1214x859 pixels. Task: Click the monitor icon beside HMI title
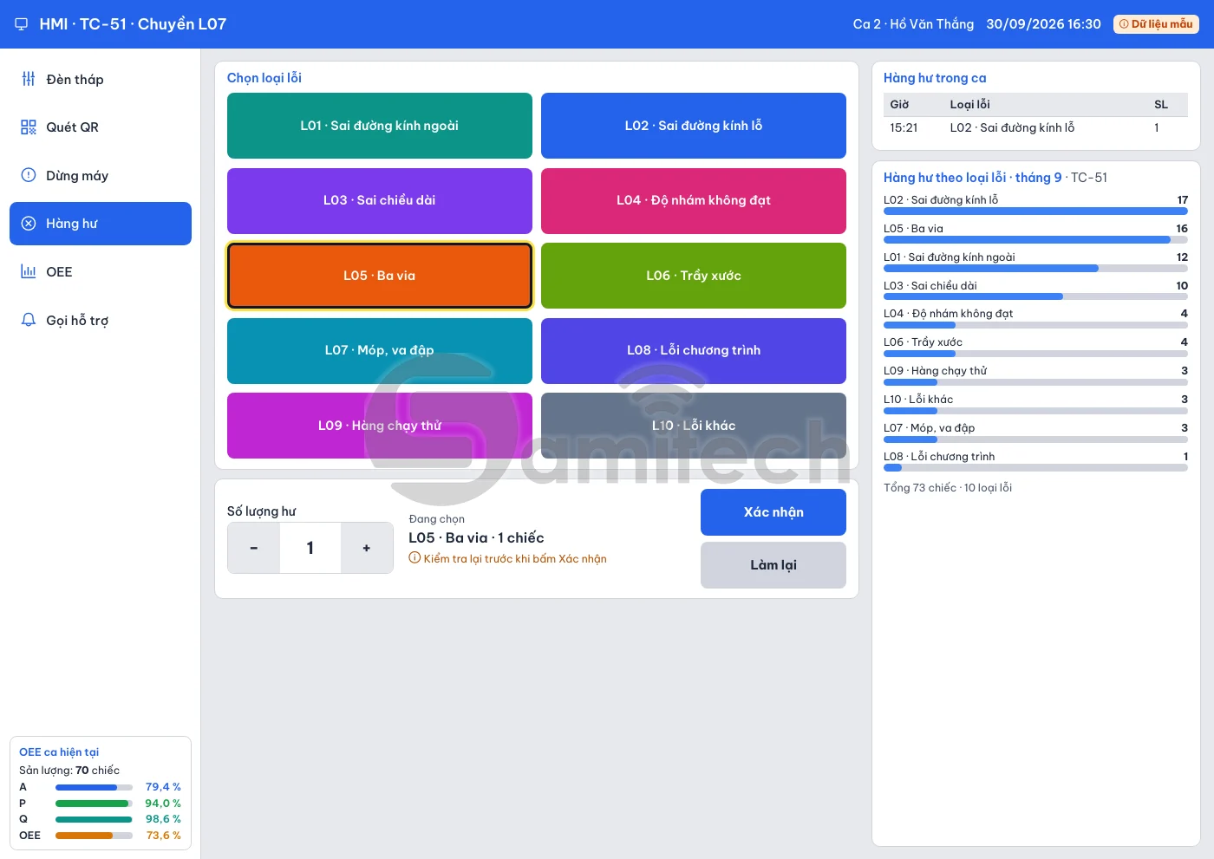point(22,24)
